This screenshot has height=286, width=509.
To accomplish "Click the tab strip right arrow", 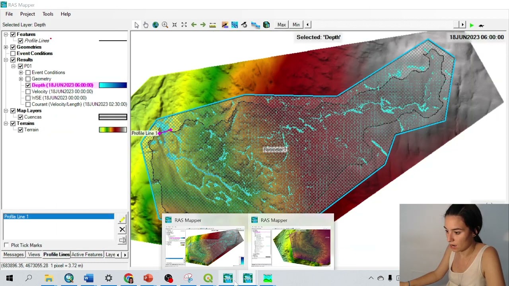I will coord(125,255).
